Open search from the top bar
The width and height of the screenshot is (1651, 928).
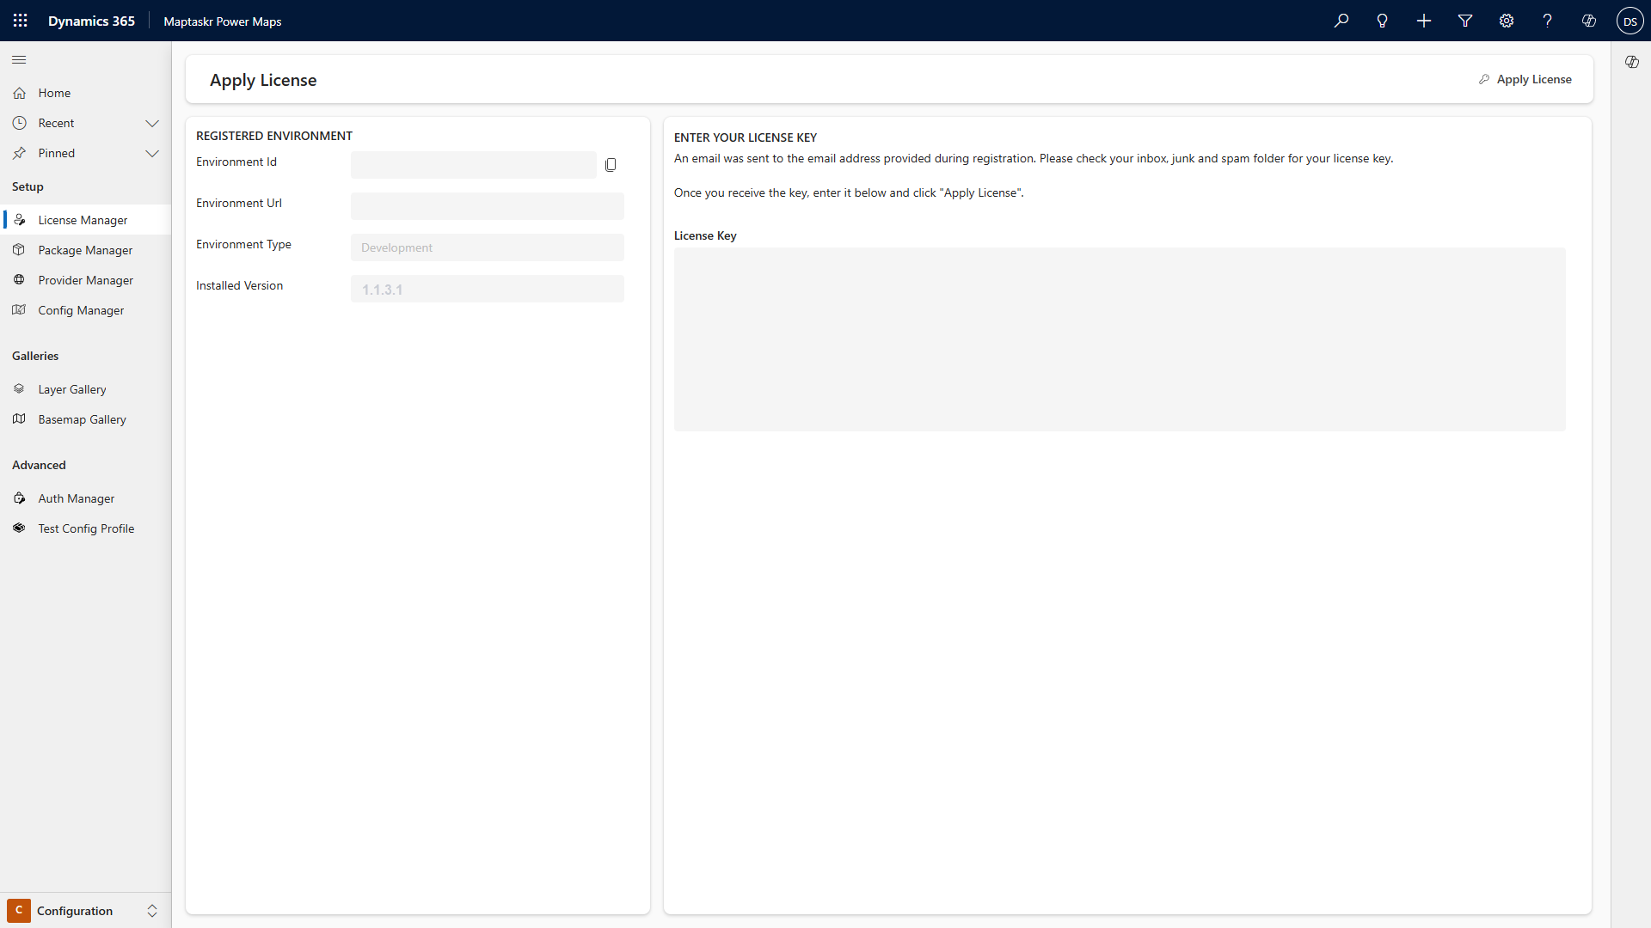pos(1341,21)
